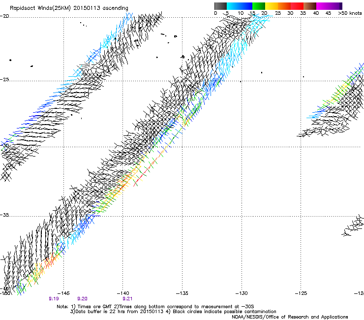This screenshot has width=364, height=320.
Task: Click the legend value 25 label
Action: point(277,13)
